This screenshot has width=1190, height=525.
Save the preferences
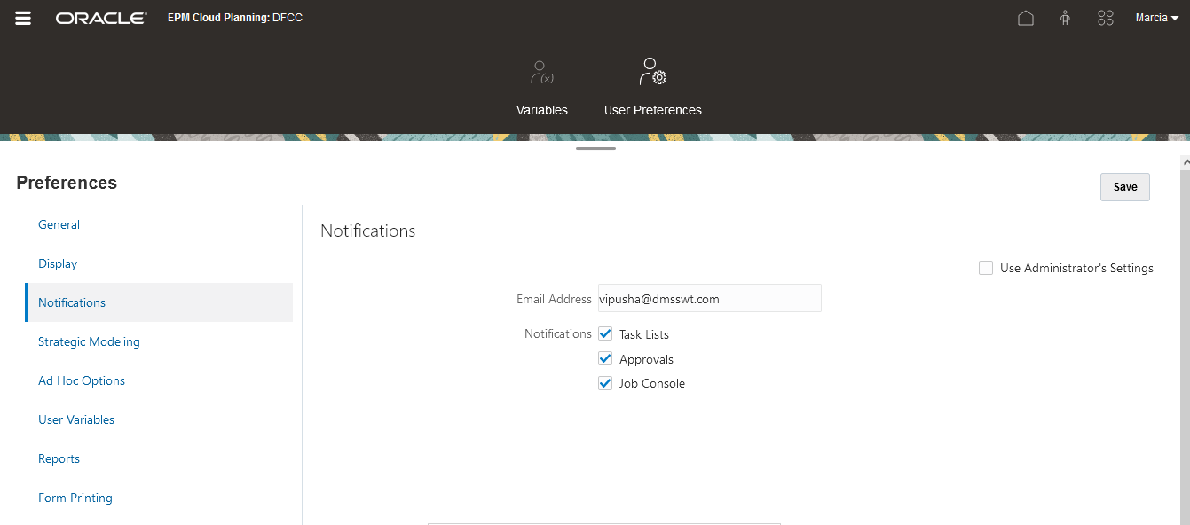click(x=1125, y=187)
